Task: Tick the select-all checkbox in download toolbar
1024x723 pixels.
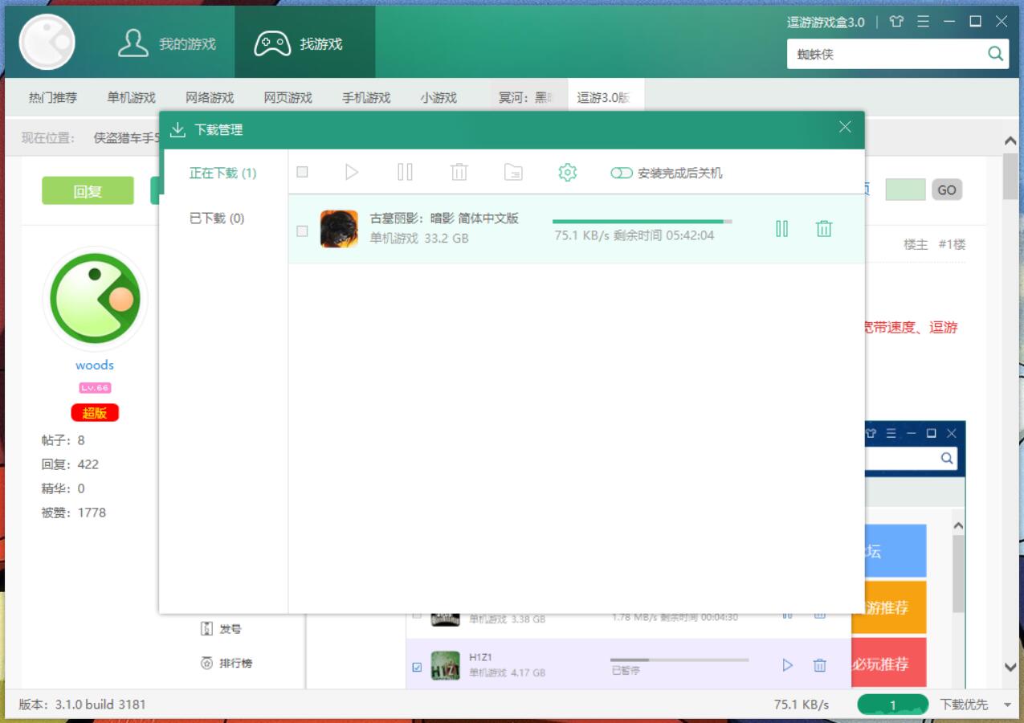Action: coord(302,172)
